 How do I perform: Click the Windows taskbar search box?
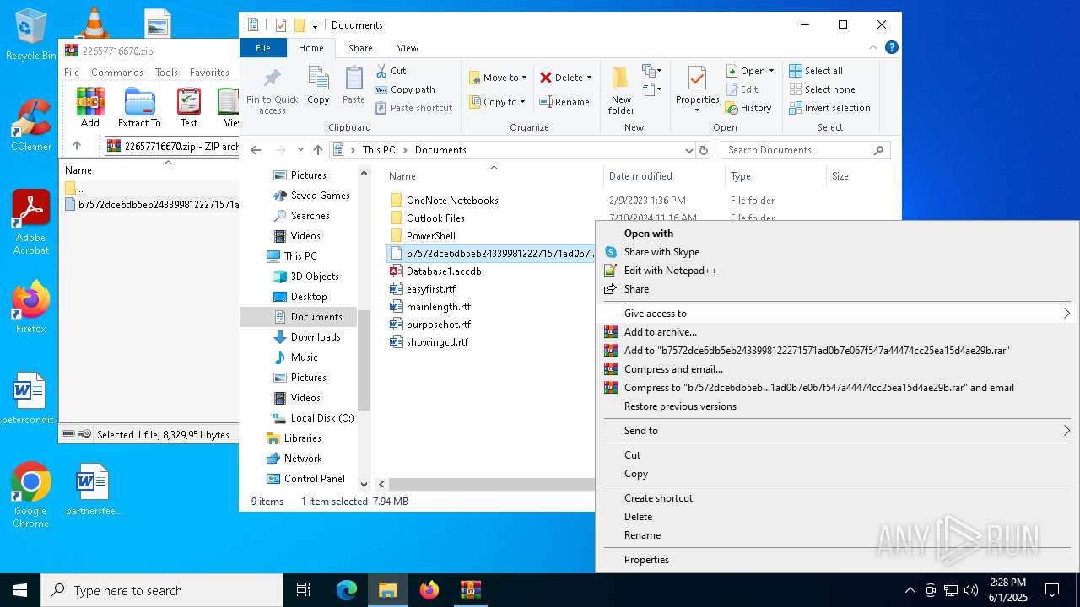162,590
